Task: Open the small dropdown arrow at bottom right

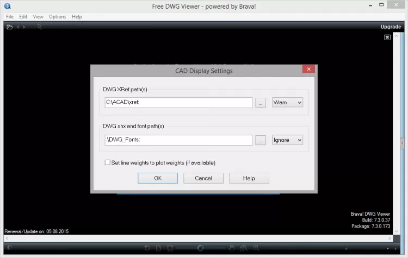Action: tap(388, 249)
